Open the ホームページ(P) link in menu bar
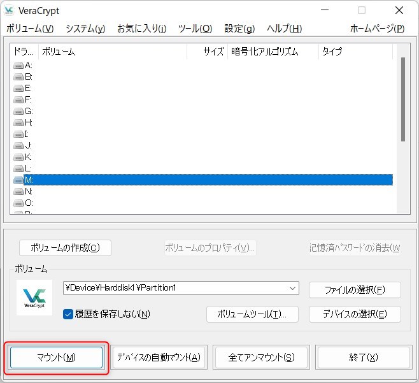419x383 pixels. tap(378, 28)
